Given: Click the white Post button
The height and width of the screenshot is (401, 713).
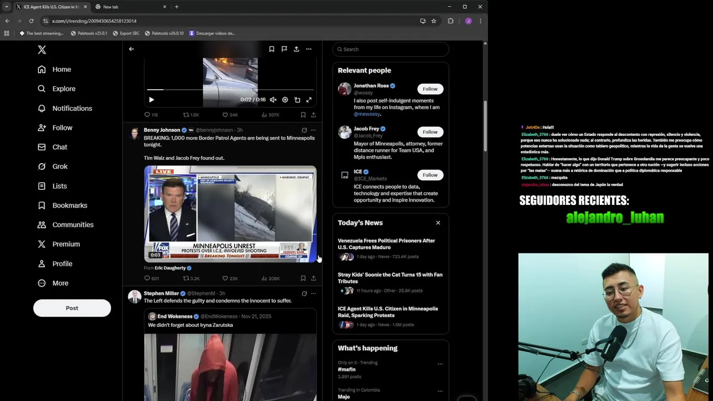Looking at the screenshot, I should [72, 308].
